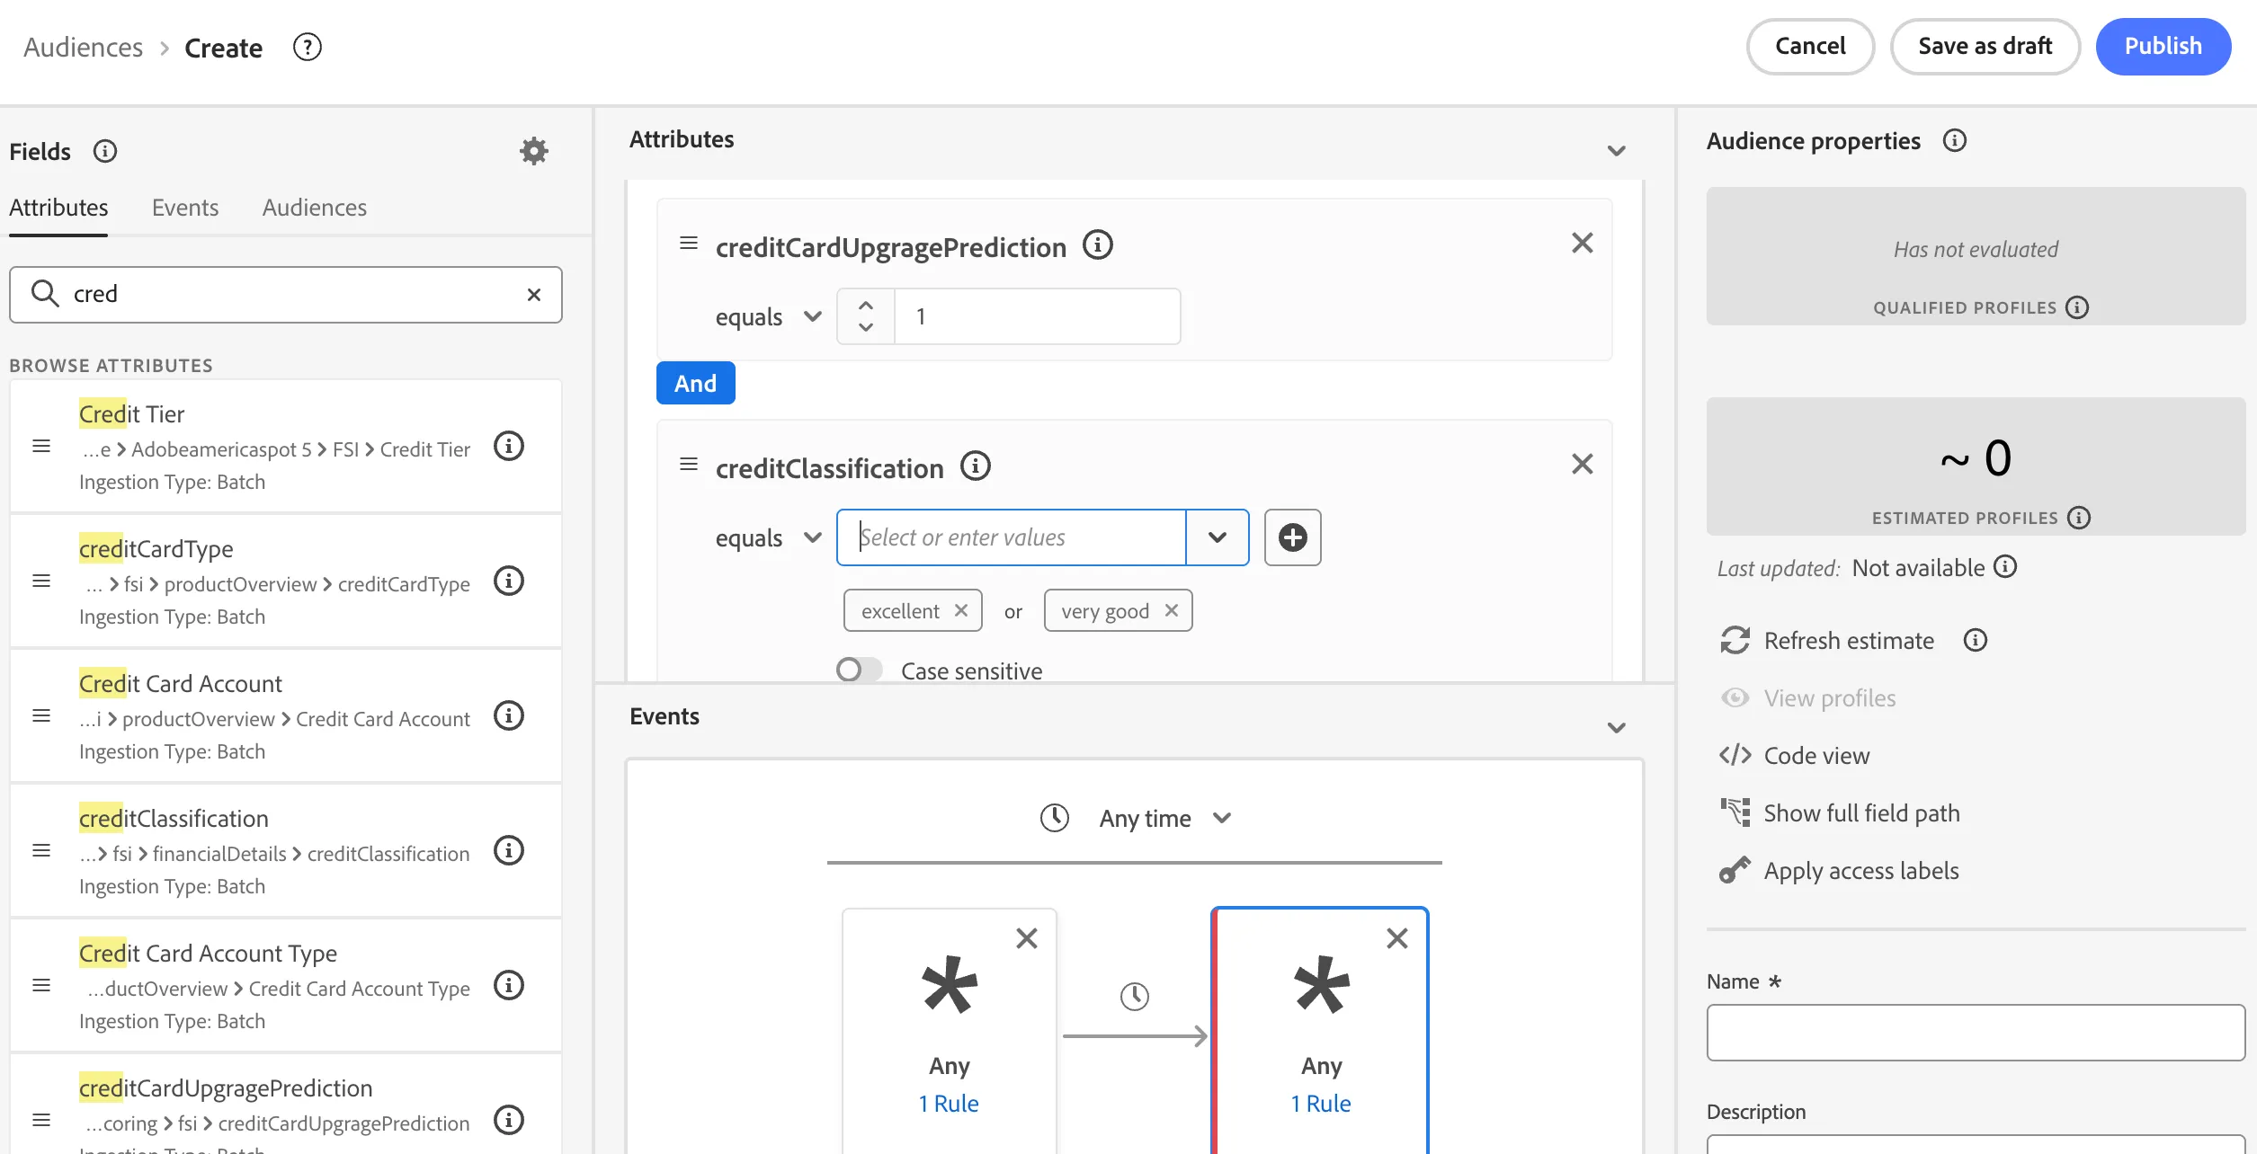Remove the very good value tag

(1172, 610)
